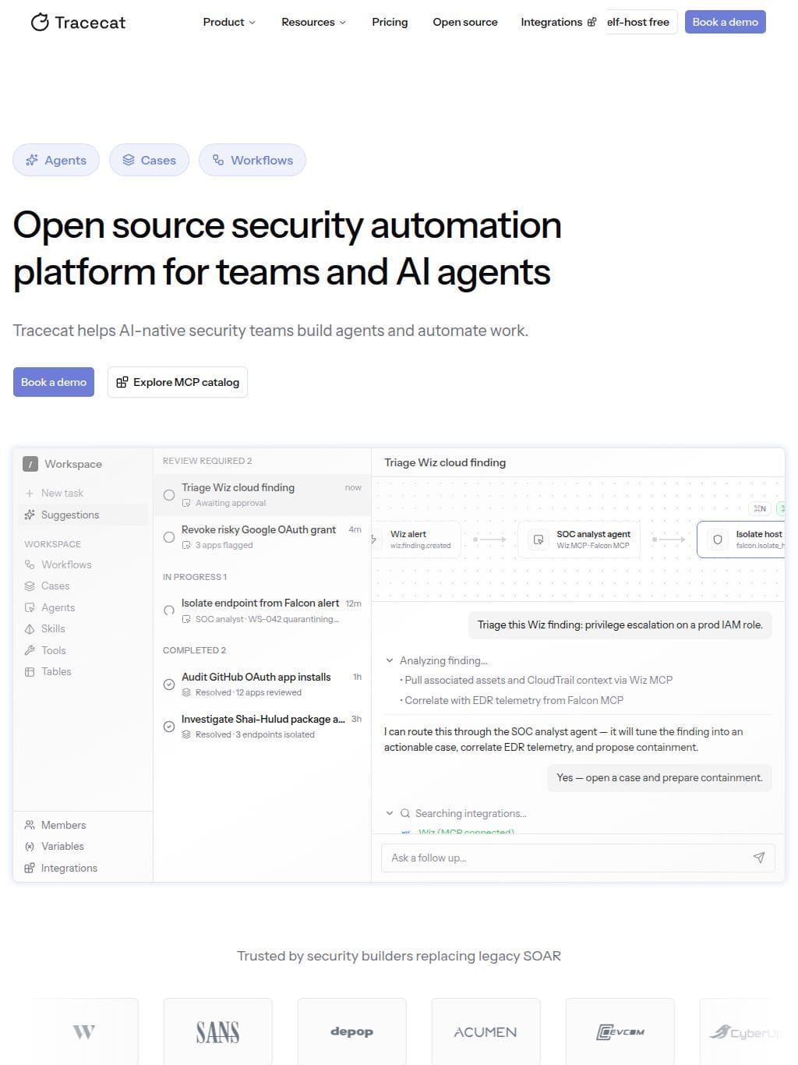Click the magnifier icon beside Searching integrations

coord(405,813)
